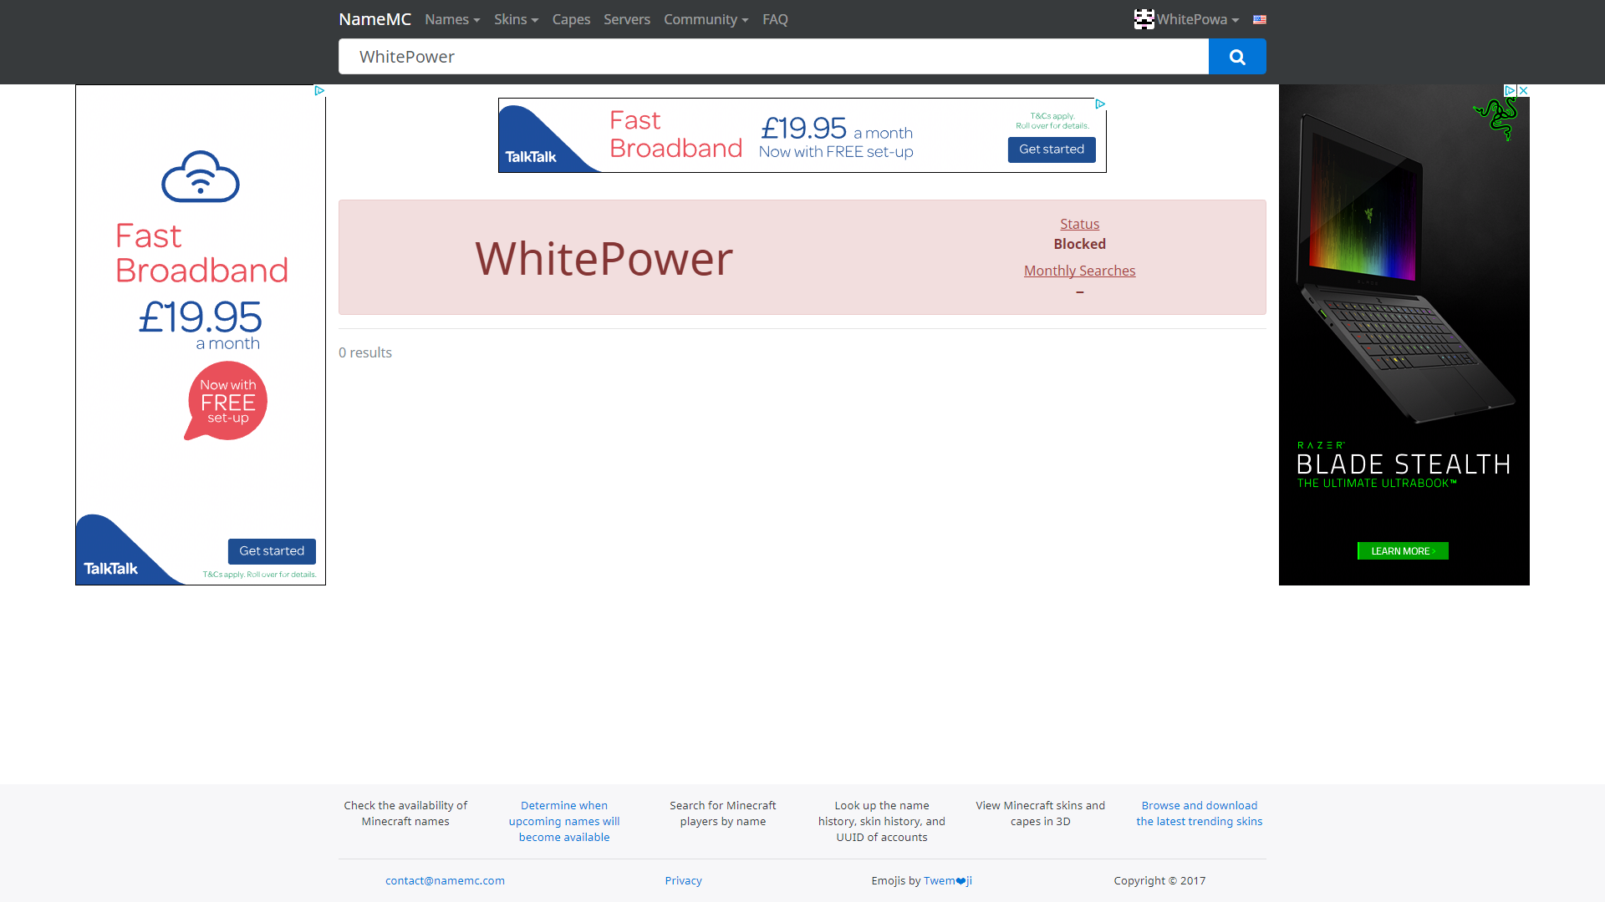This screenshot has width=1605, height=902.
Task: Expand the Skins dropdown menu
Action: pos(516,19)
